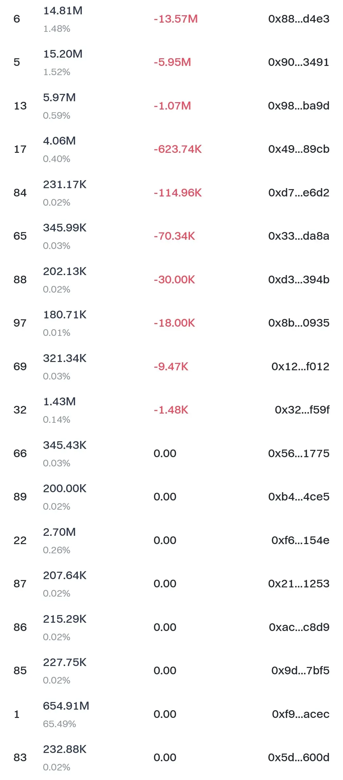
Task: Open wallet 0x56...1775
Action: [x=299, y=453]
